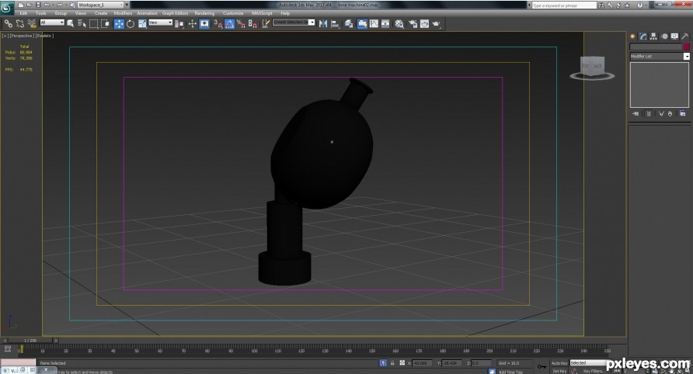
Task: Click the ViewCube in the viewport
Action: (x=592, y=68)
